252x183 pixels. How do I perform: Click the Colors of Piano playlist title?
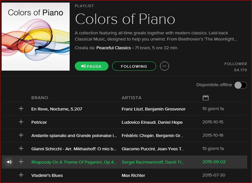[125, 19]
